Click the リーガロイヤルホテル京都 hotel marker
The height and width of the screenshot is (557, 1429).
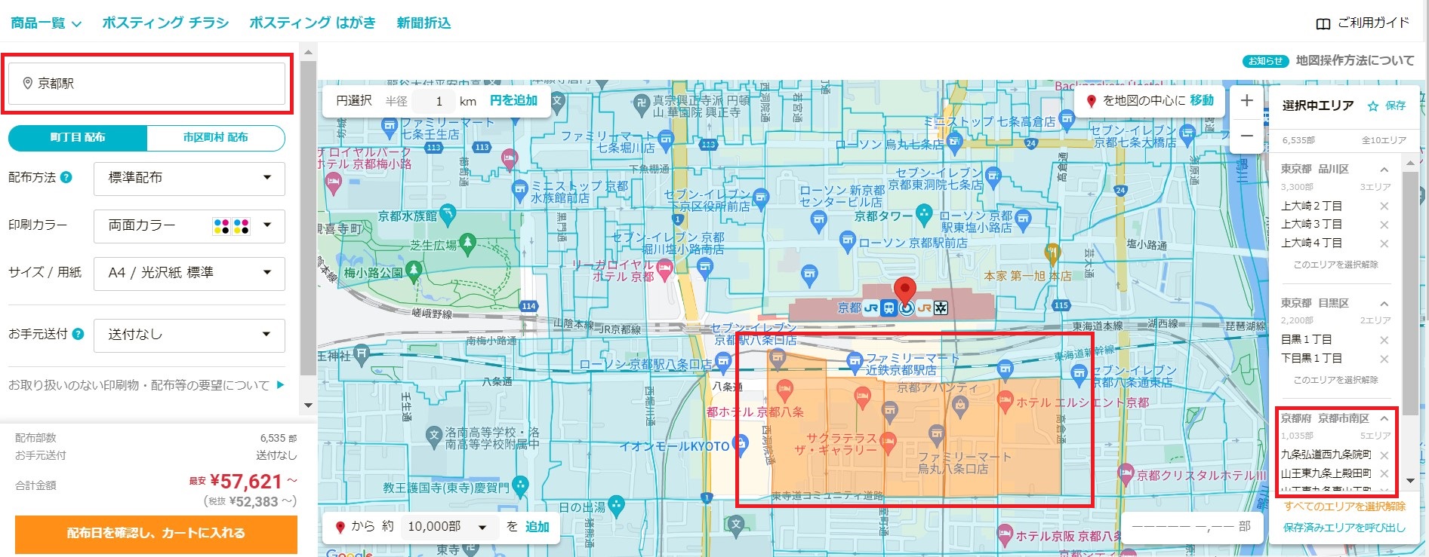coord(664,270)
